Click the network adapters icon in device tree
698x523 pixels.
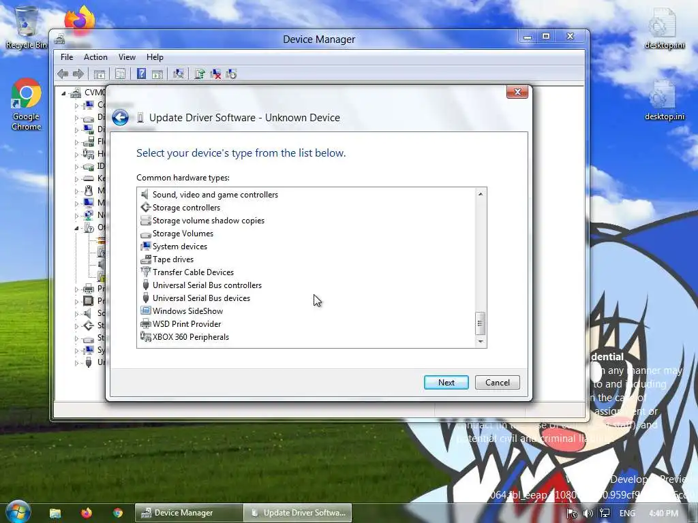(x=89, y=215)
